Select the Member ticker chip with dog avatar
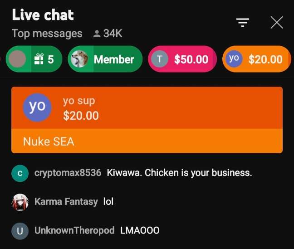Viewport: 294px width, 249px height. pyautogui.click(x=105, y=59)
